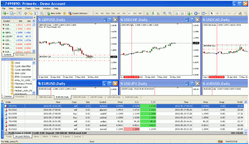The image size is (249, 144).
Task: Open the Alerts tab in Terminal
Action: tap(45, 136)
